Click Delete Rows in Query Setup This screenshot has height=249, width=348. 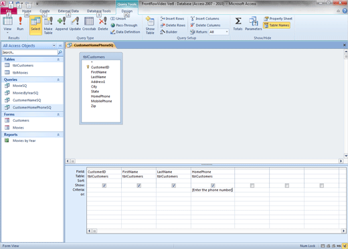point(173,25)
